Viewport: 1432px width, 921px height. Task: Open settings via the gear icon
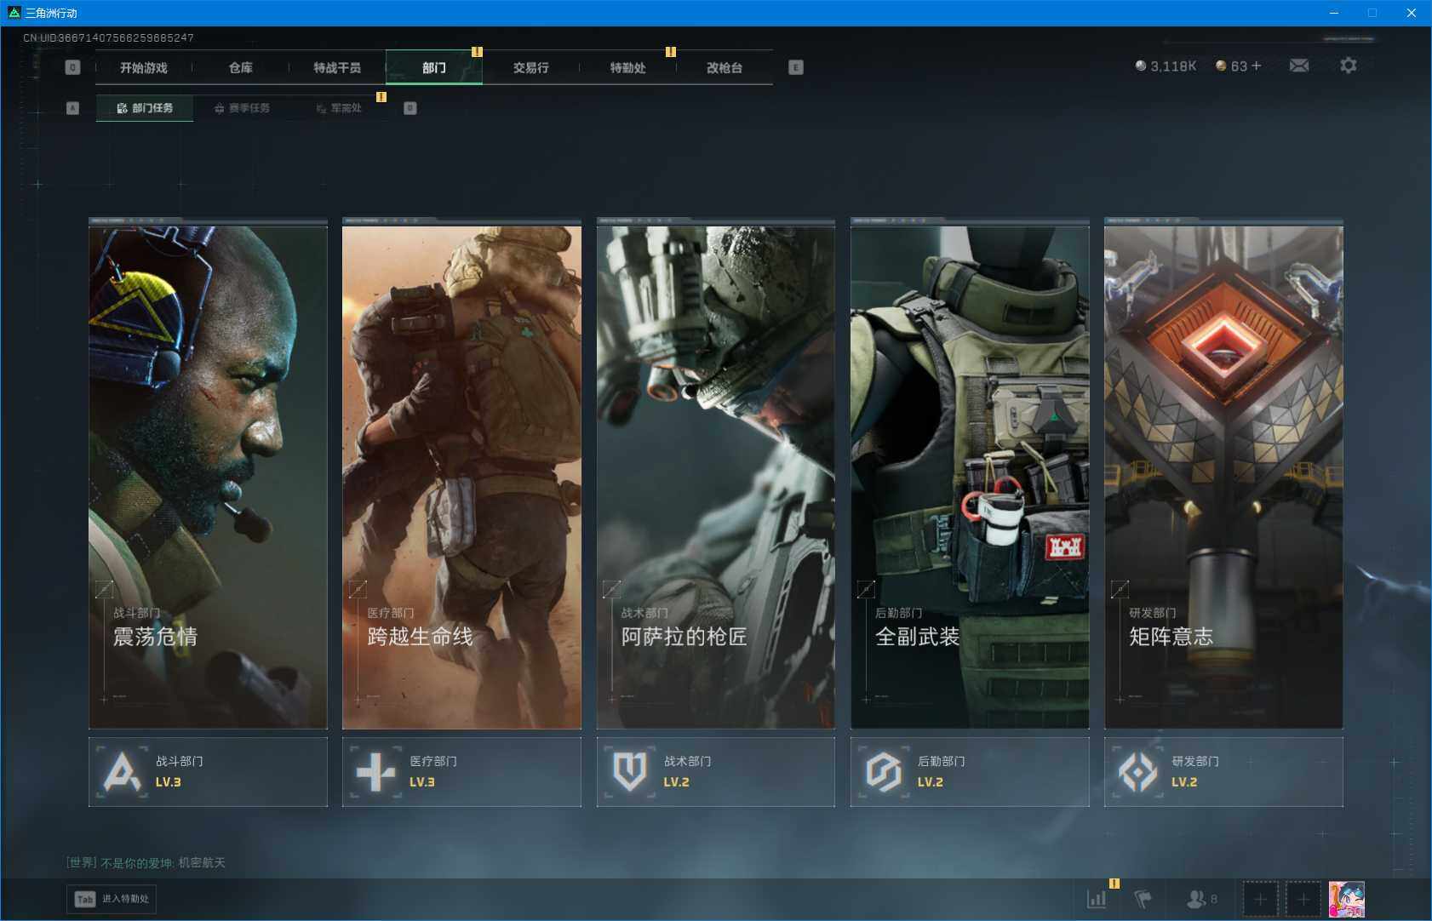coord(1348,66)
